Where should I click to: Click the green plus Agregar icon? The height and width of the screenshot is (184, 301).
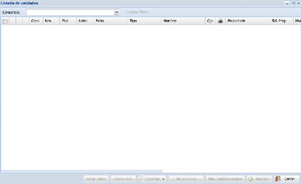pos(251,179)
